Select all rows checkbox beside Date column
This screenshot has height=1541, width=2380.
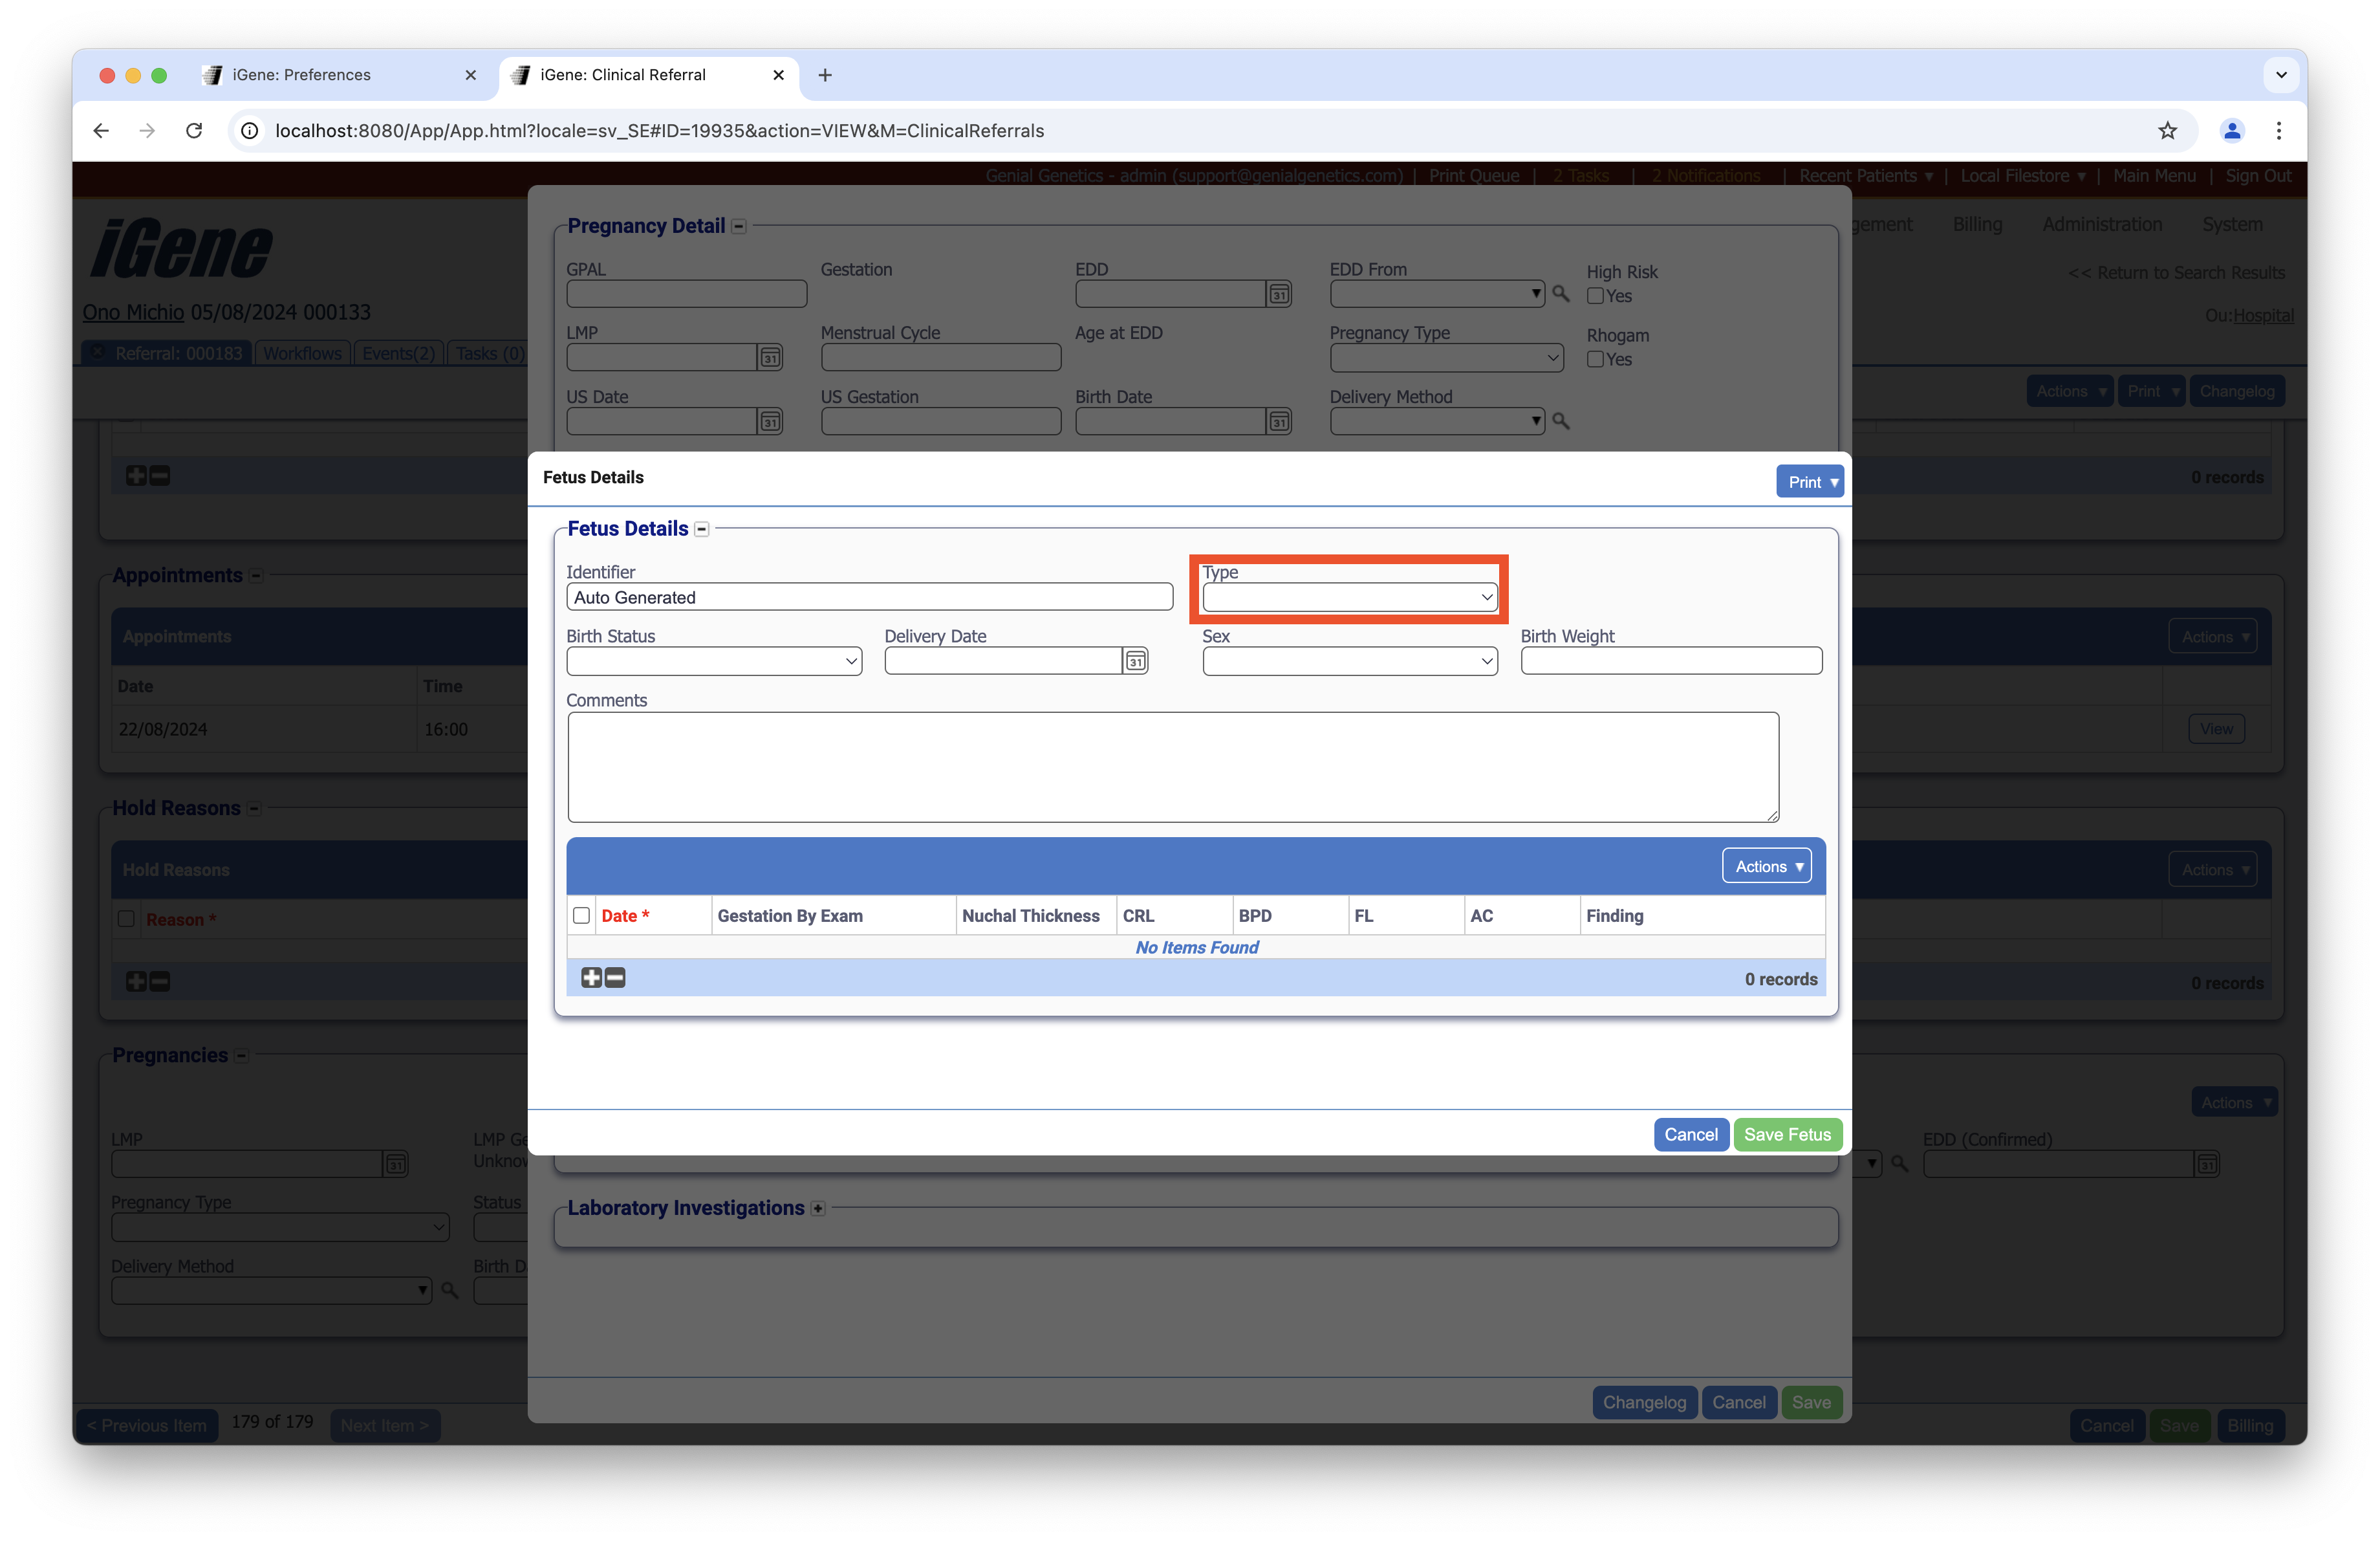click(x=581, y=915)
